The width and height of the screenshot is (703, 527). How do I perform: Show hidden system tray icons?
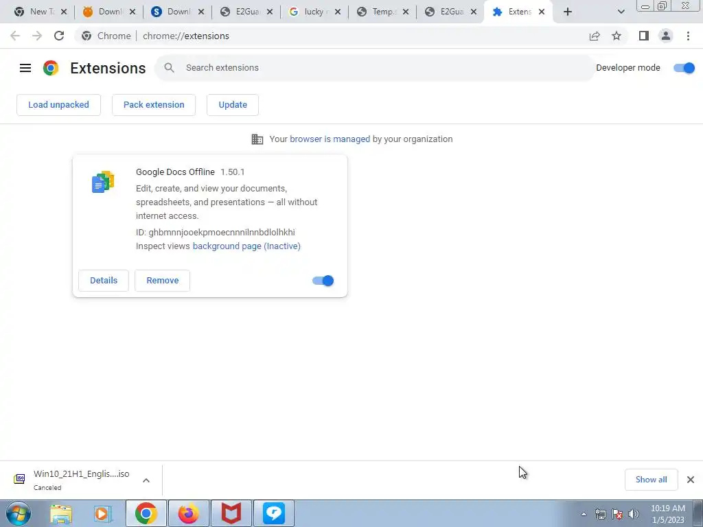[x=584, y=514]
